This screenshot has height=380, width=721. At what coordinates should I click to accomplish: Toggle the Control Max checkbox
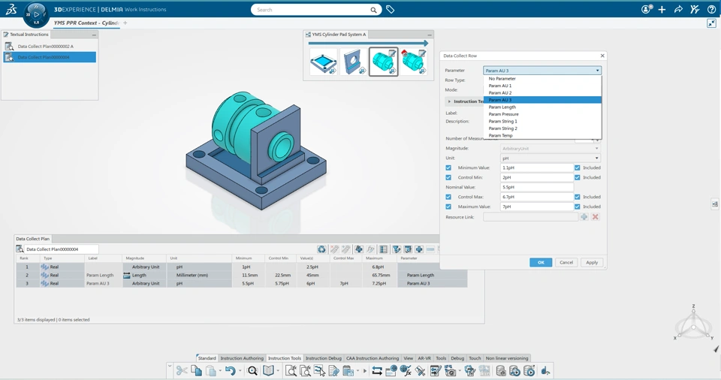[x=448, y=197]
